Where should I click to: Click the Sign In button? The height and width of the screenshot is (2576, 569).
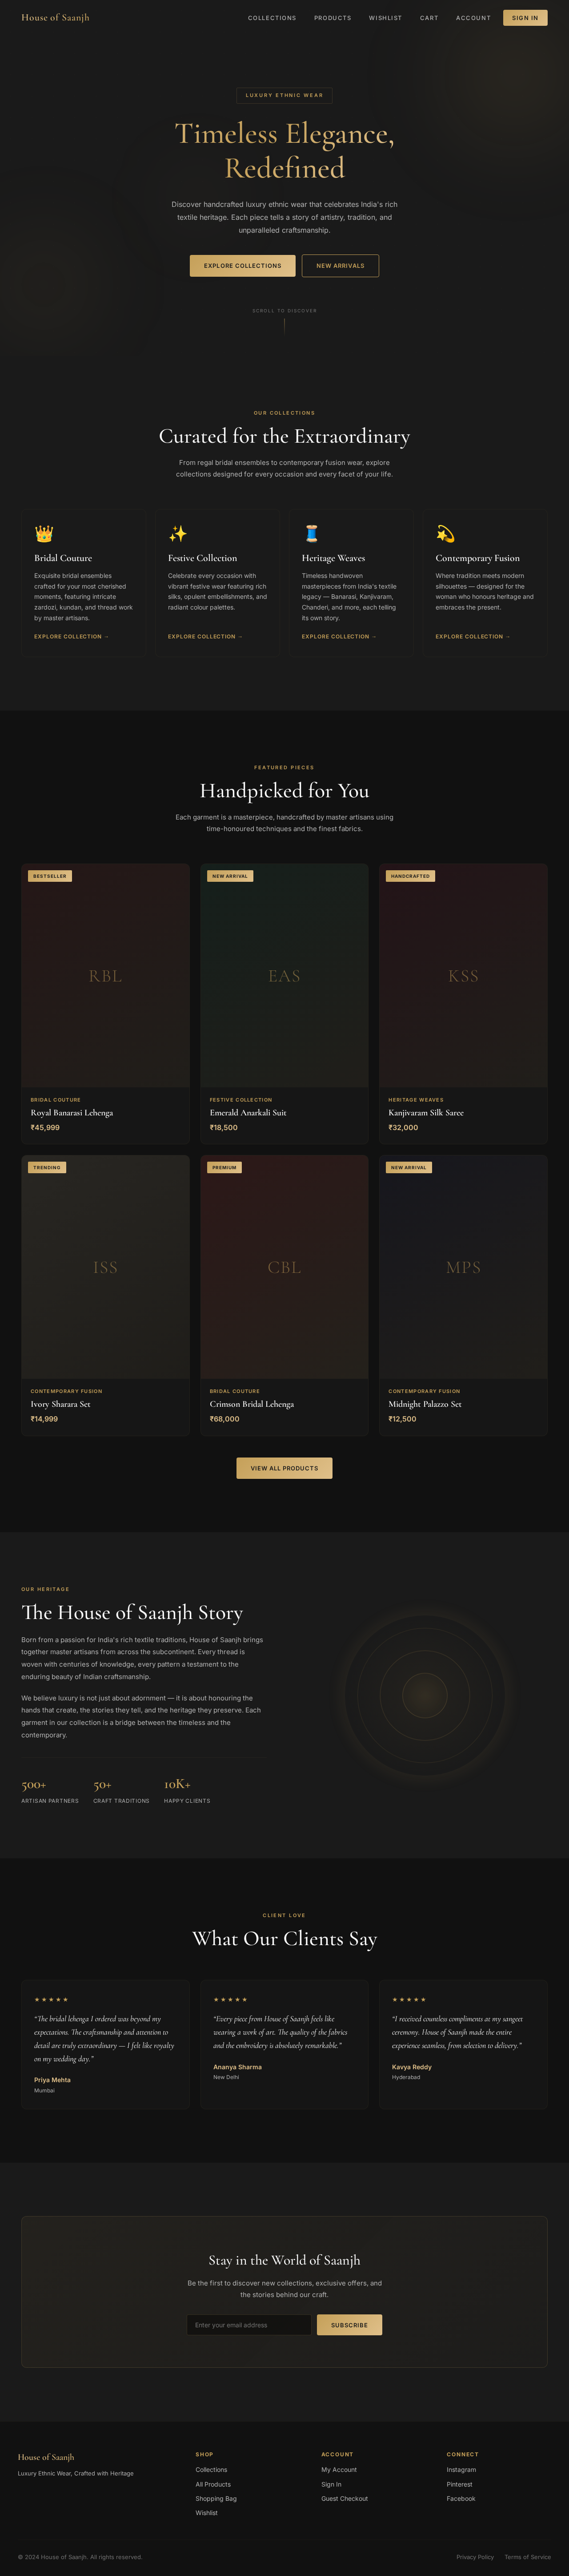(x=525, y=18)
